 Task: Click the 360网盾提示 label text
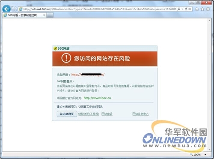coord(65,81)
